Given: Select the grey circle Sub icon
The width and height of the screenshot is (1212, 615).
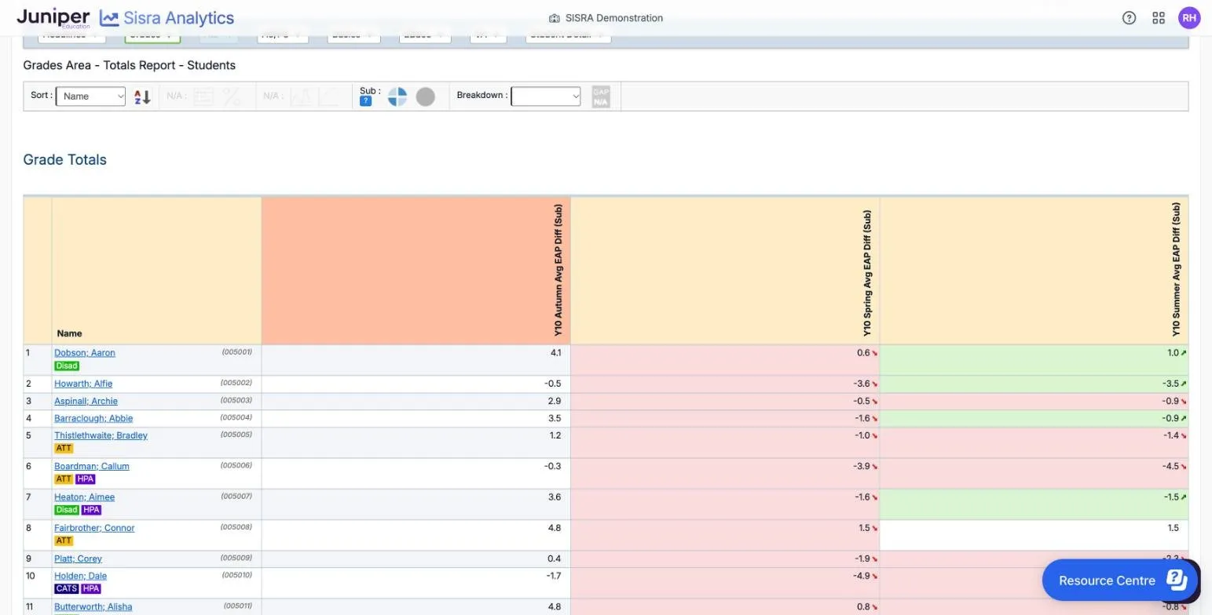Looking at the screenshot, I should pyautogui.click(x=425, y=96).
